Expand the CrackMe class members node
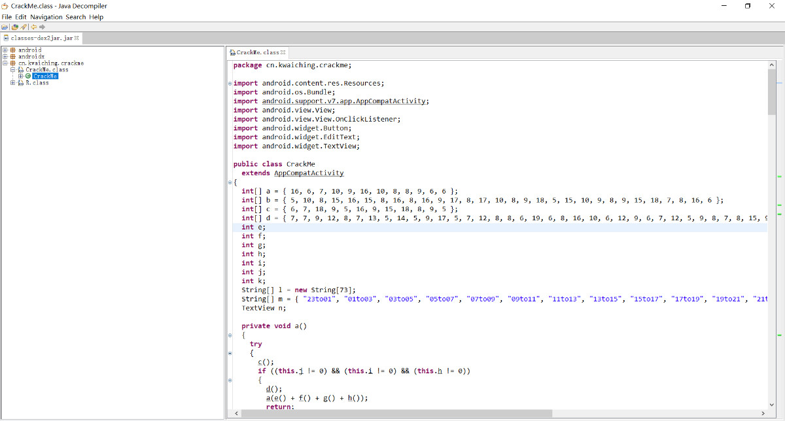The height and width of the screenshot is (421, 785). click(20, 76)
